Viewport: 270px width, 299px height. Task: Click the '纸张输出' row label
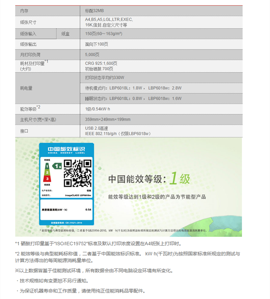[x=28, y=44]
